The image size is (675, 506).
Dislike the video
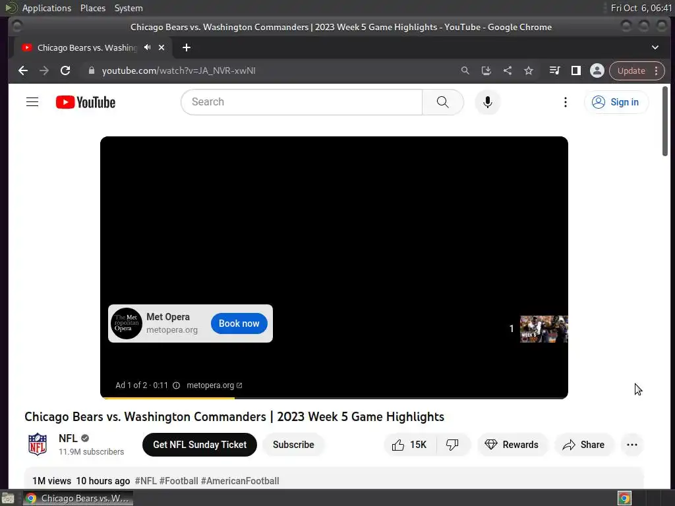(453, 445)
